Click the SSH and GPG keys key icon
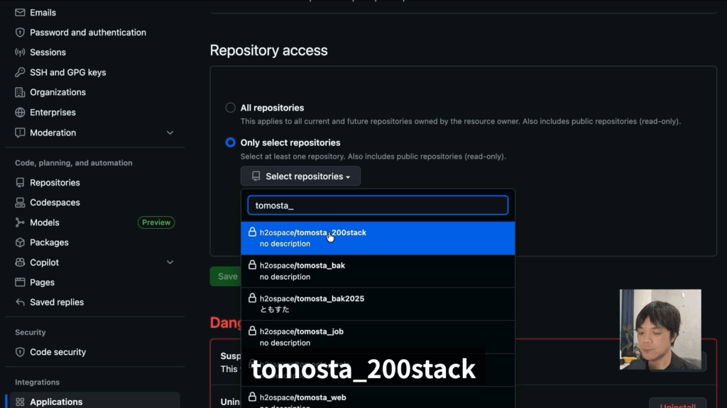This screenshot has width=727, height=408. [20, 72]
